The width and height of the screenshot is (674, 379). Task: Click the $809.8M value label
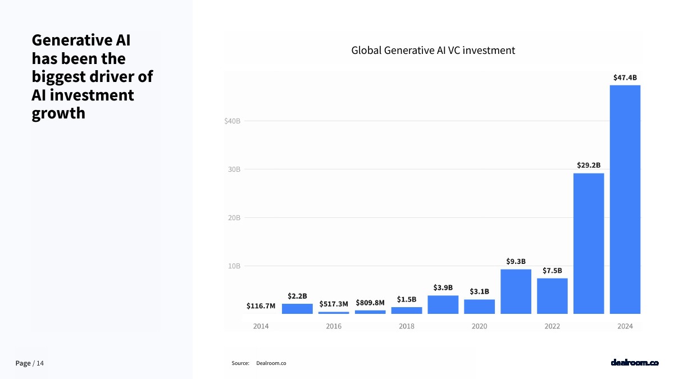coord(370,303)
